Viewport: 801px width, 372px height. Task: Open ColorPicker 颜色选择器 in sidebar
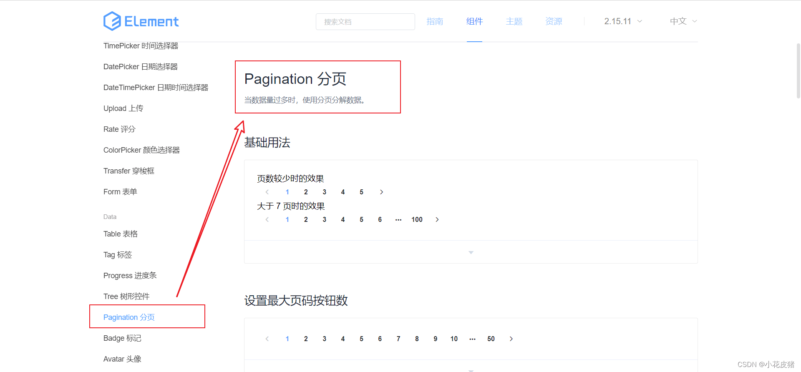coord(142,150)
